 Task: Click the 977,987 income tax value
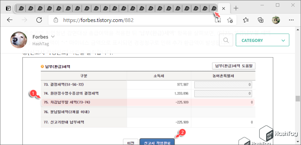183,84
